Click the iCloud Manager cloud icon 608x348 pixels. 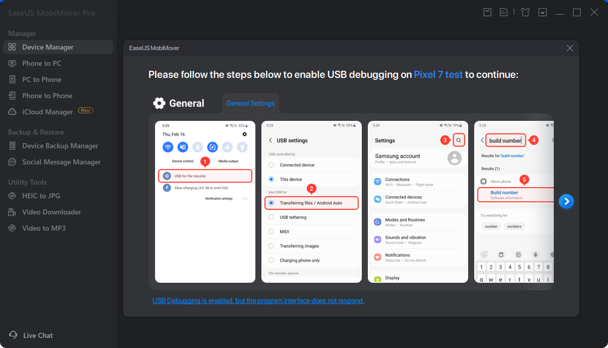12,112
